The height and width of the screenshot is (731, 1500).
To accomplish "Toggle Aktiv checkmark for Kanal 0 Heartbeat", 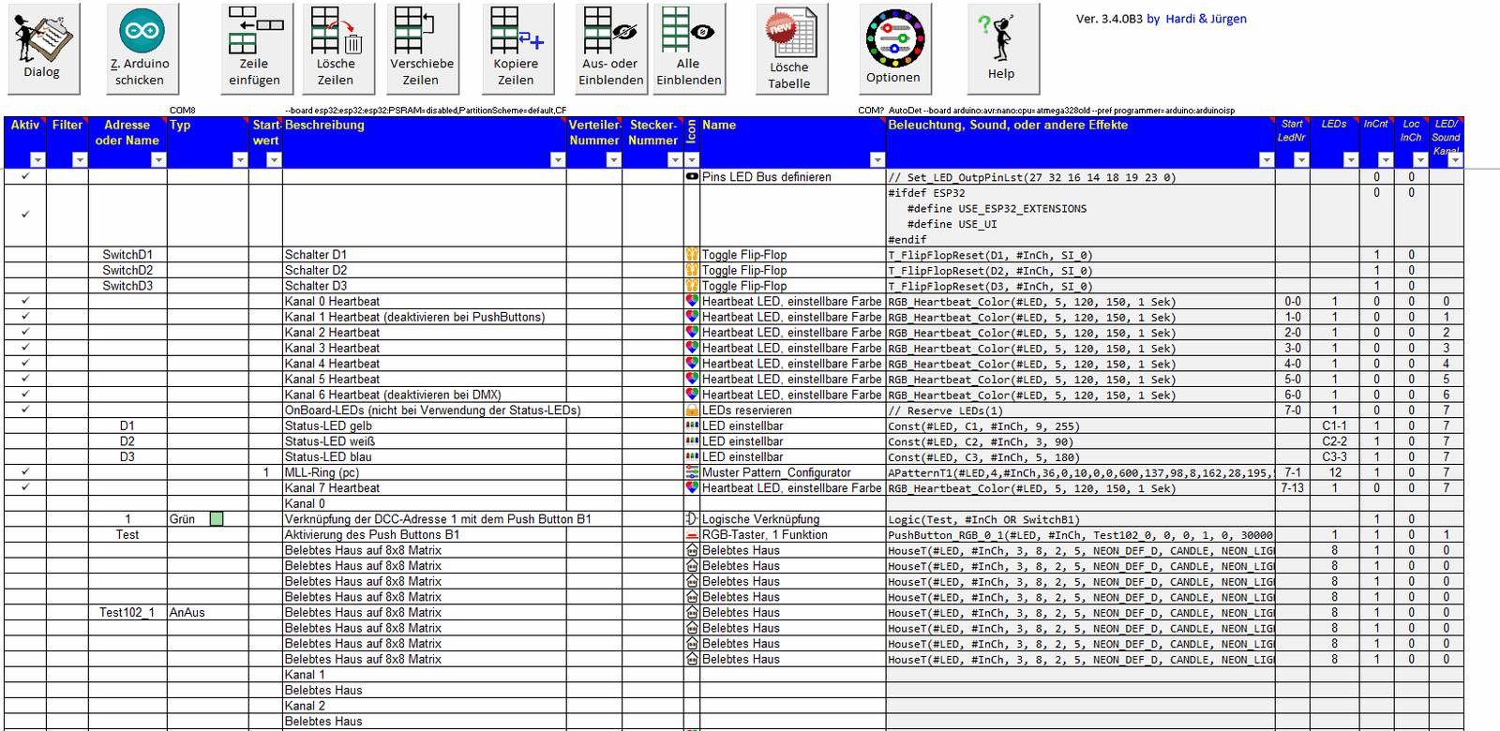I will click(x=25, y=301).
